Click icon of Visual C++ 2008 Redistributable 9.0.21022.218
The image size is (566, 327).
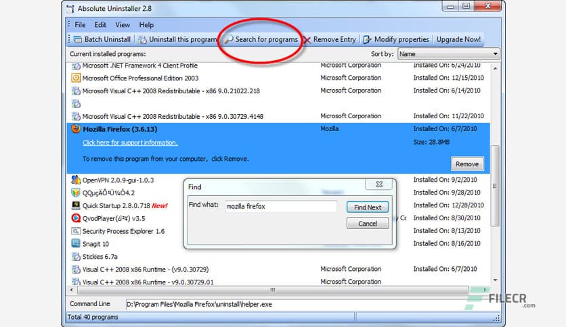[x=75, y=91]
